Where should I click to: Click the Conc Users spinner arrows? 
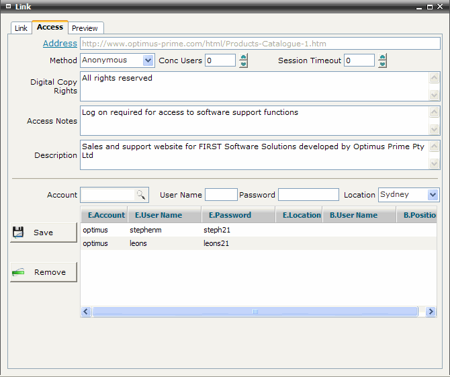[243, 60]
